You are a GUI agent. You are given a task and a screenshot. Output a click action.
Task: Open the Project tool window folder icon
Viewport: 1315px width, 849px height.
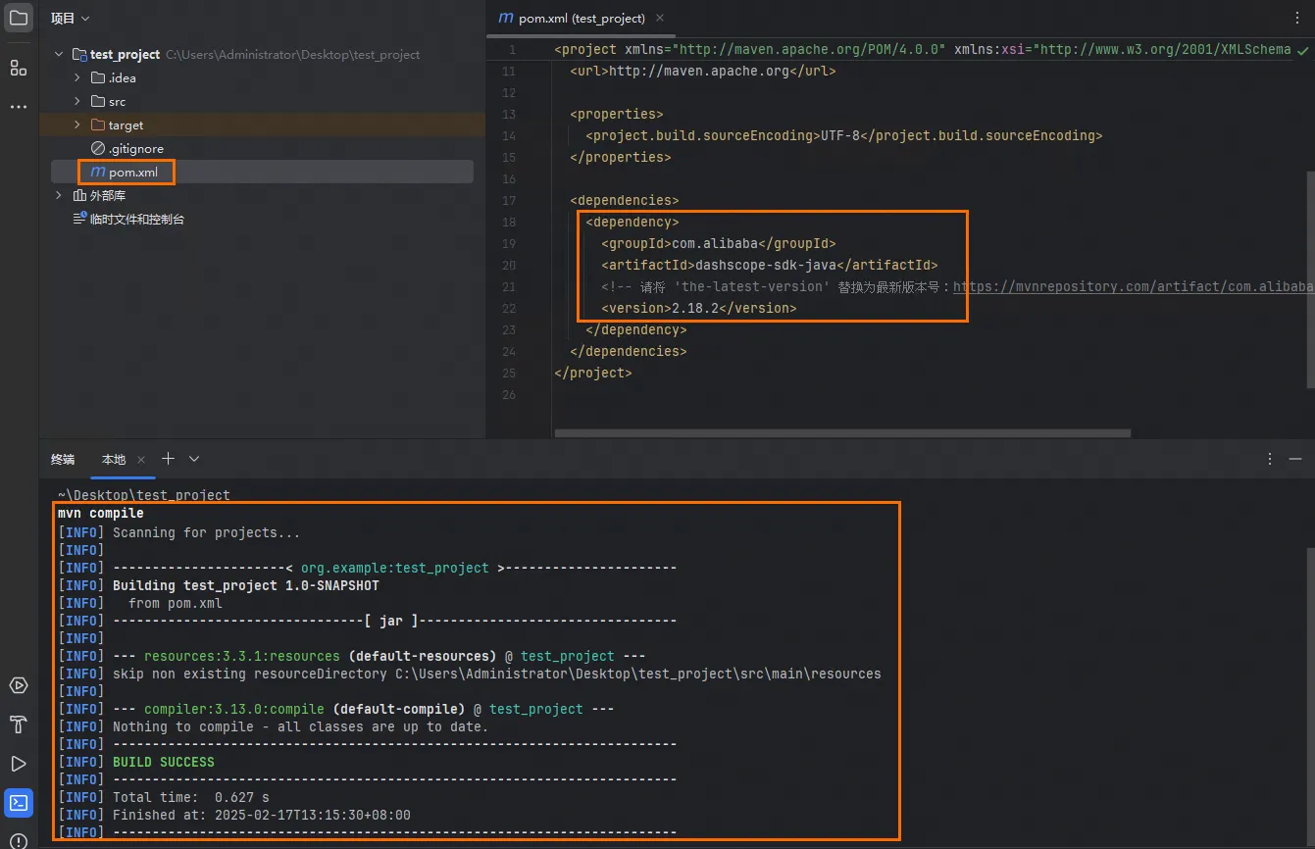pyautogui.click(x=19, y=18)
